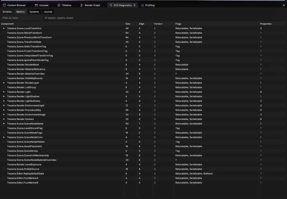Click the Timeline play-circle icon
287x199 pixels.
coord(59,5)
